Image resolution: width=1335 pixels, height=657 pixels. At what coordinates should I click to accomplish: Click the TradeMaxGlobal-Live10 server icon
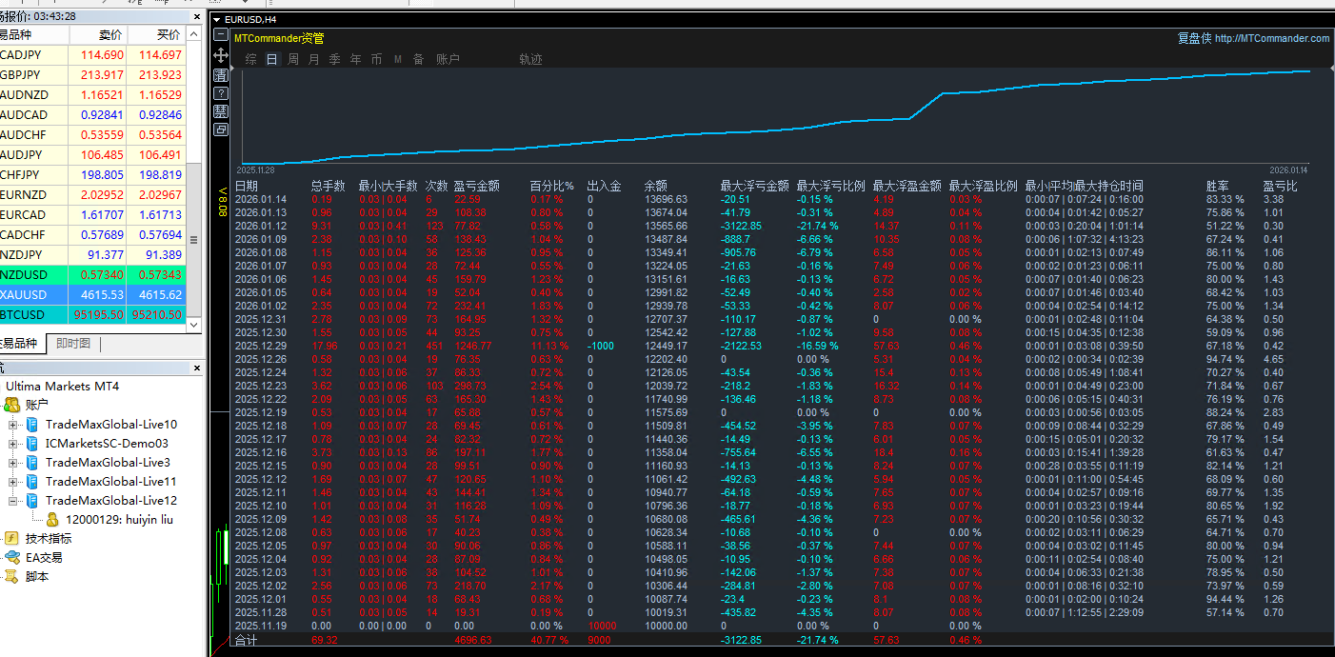tap(32, 424)
